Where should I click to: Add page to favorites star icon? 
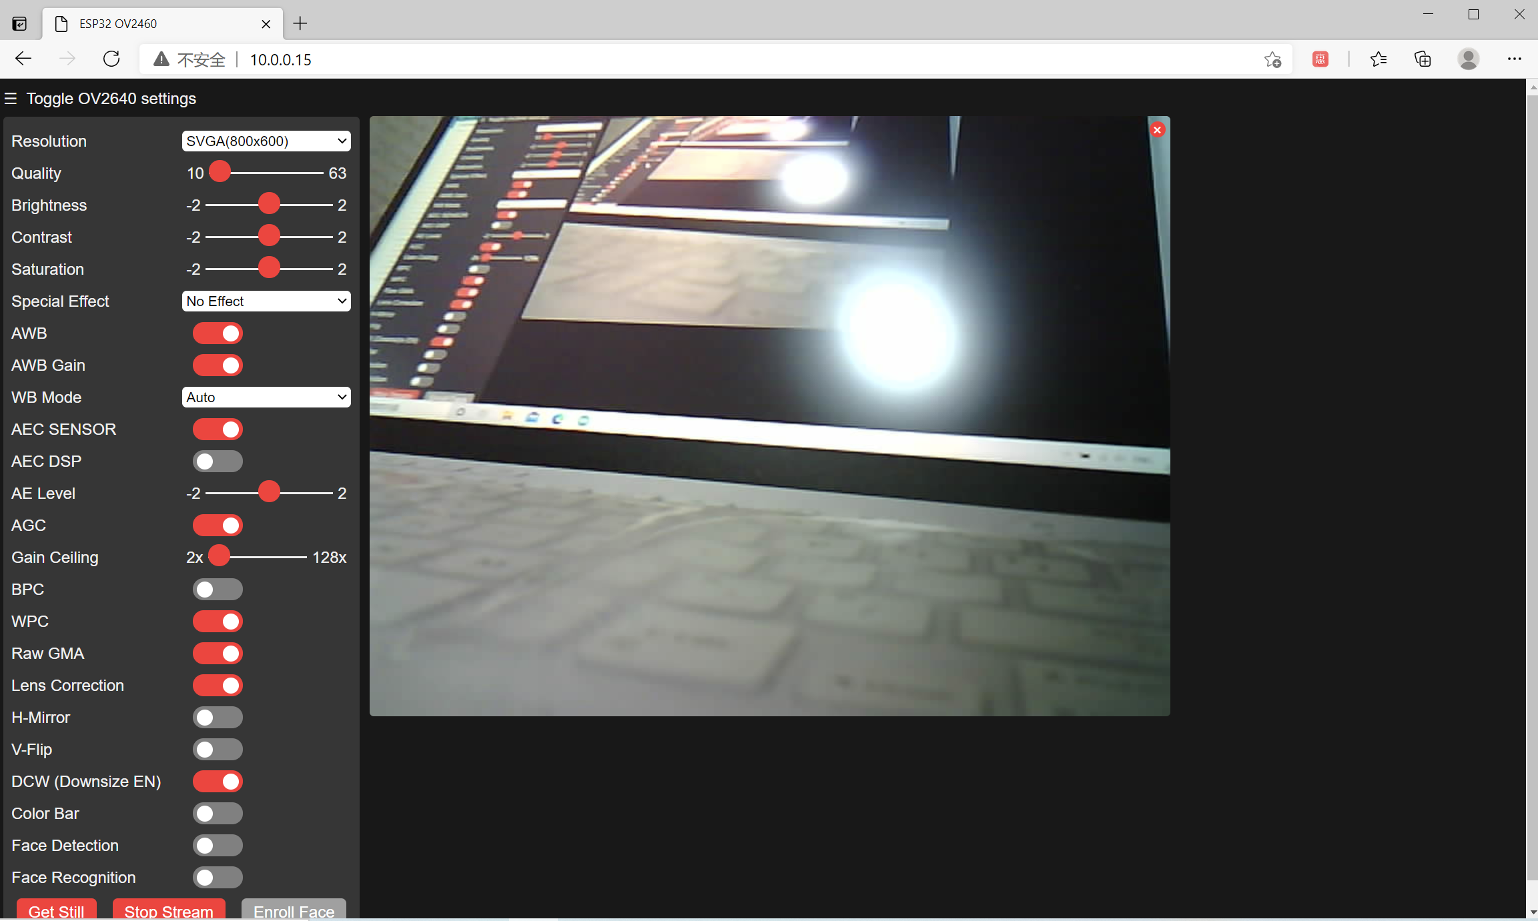pos(1272,59)
